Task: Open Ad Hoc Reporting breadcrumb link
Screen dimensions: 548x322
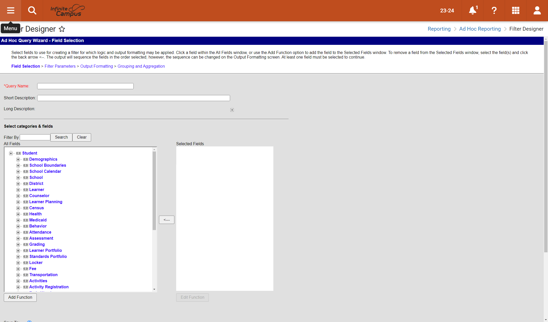Action: (x=480, y=29)
